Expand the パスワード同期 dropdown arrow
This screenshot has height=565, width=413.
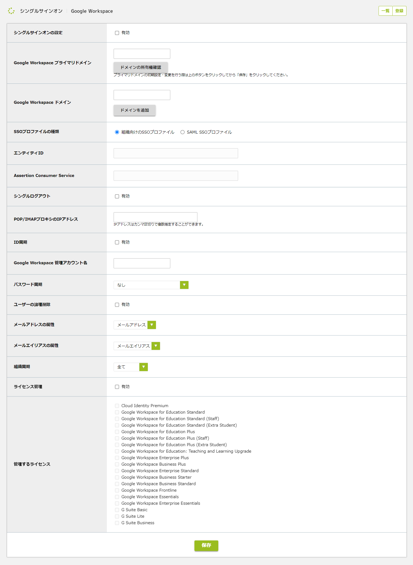coord(184,285)
